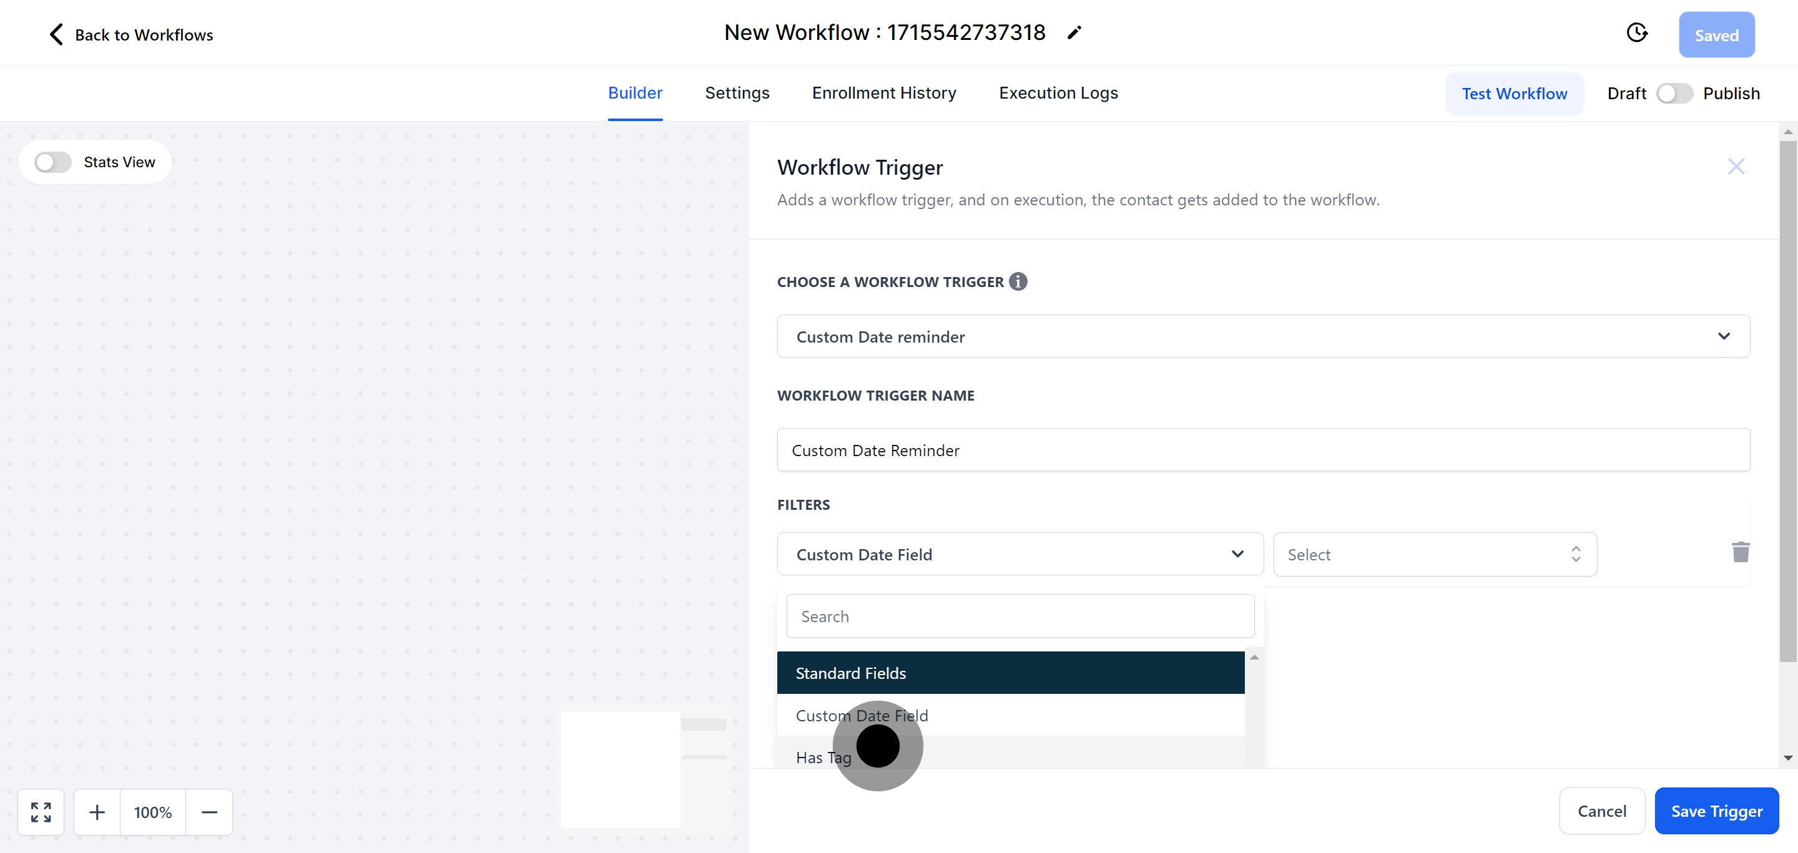Screen dimensions: 1798x853
Task: Open the Select value dropdown
Action: tap(1435, 555)
